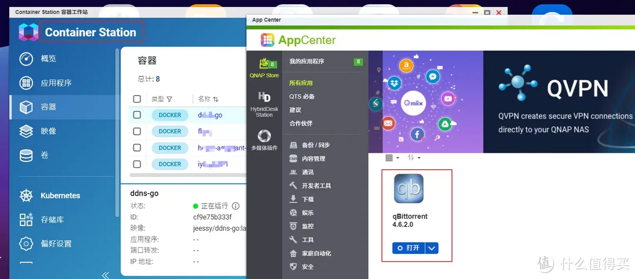Click the container ID cf9e75b333f
Screen dimensions: 635x279
[213, 217]
